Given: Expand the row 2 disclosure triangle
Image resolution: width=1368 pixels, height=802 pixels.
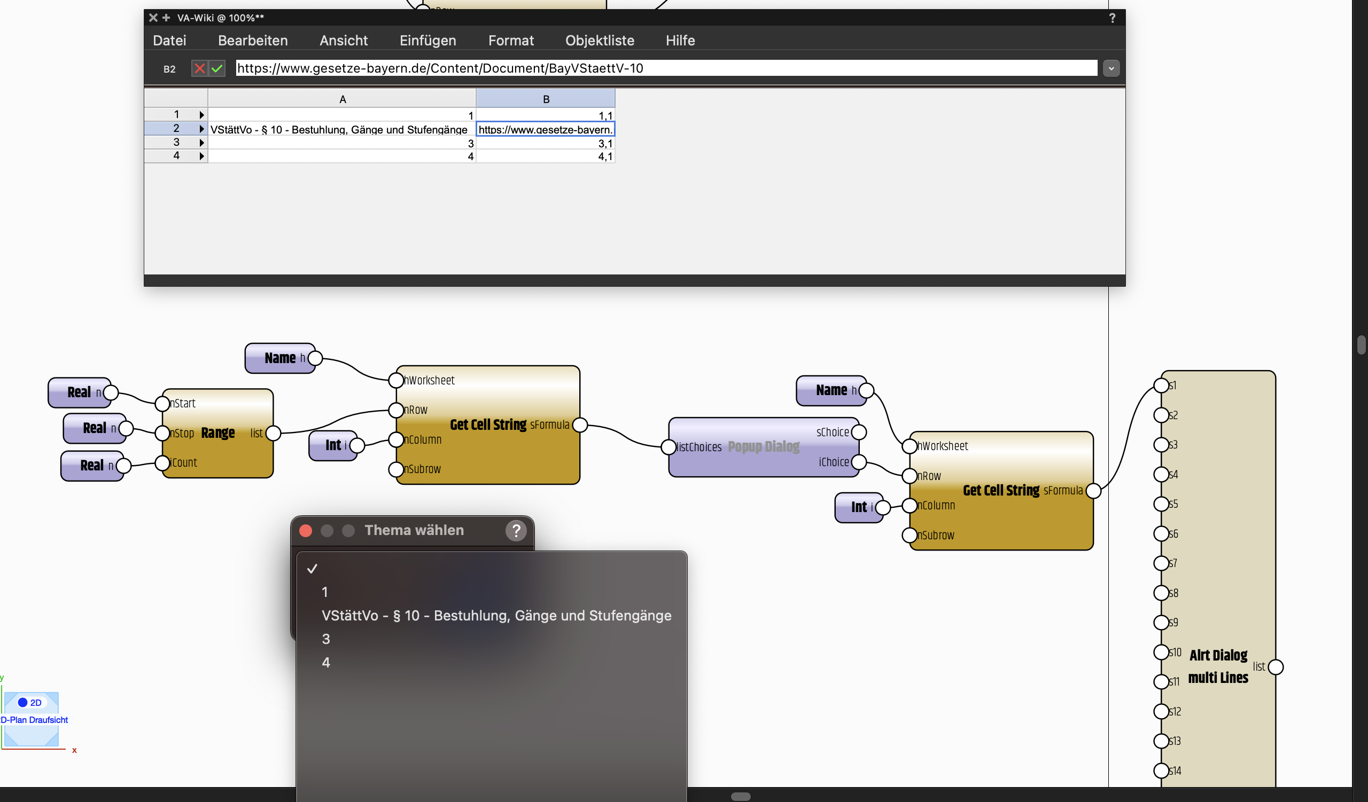Looking at the screenshot, I should tap(201, 129).
